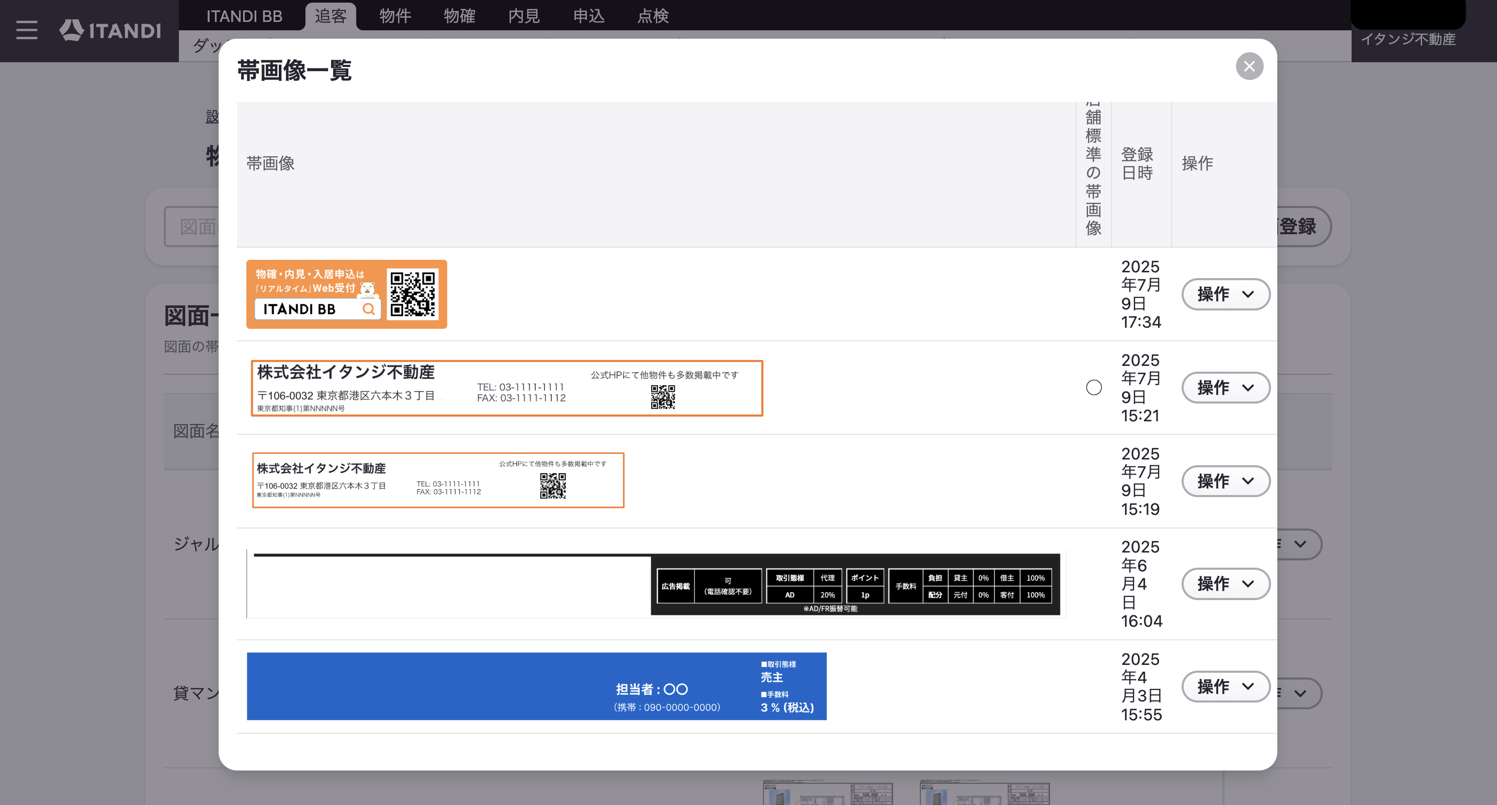Click date 2025年4月3日 15:55
The image size is (1497, 805).
pyautogui.click(x=1141, y=686)
